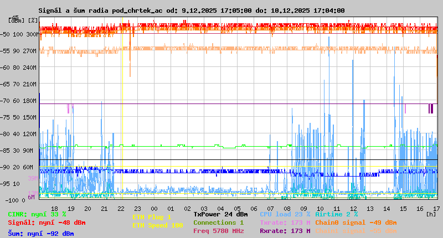Image resolution: width=443 pixels, height=238 pixels.
Task: Click hour label '09' on time axis
Action: click(x=303, y=209)
